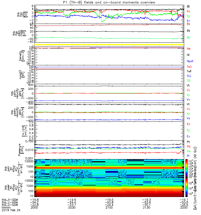
Task: Click the '2019 Feb 24' date label
Action: click(x=11, y=210)
